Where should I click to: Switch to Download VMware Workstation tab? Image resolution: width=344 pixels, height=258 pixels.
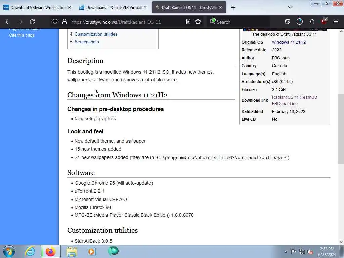[x=37, y=7]
